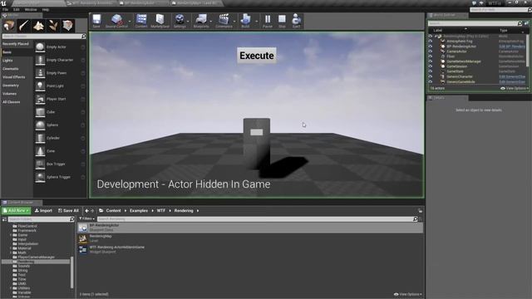Viewport: 532px width, 299px height.
Task: Open Source Control from the toolbar
Action: pos(116,21)
